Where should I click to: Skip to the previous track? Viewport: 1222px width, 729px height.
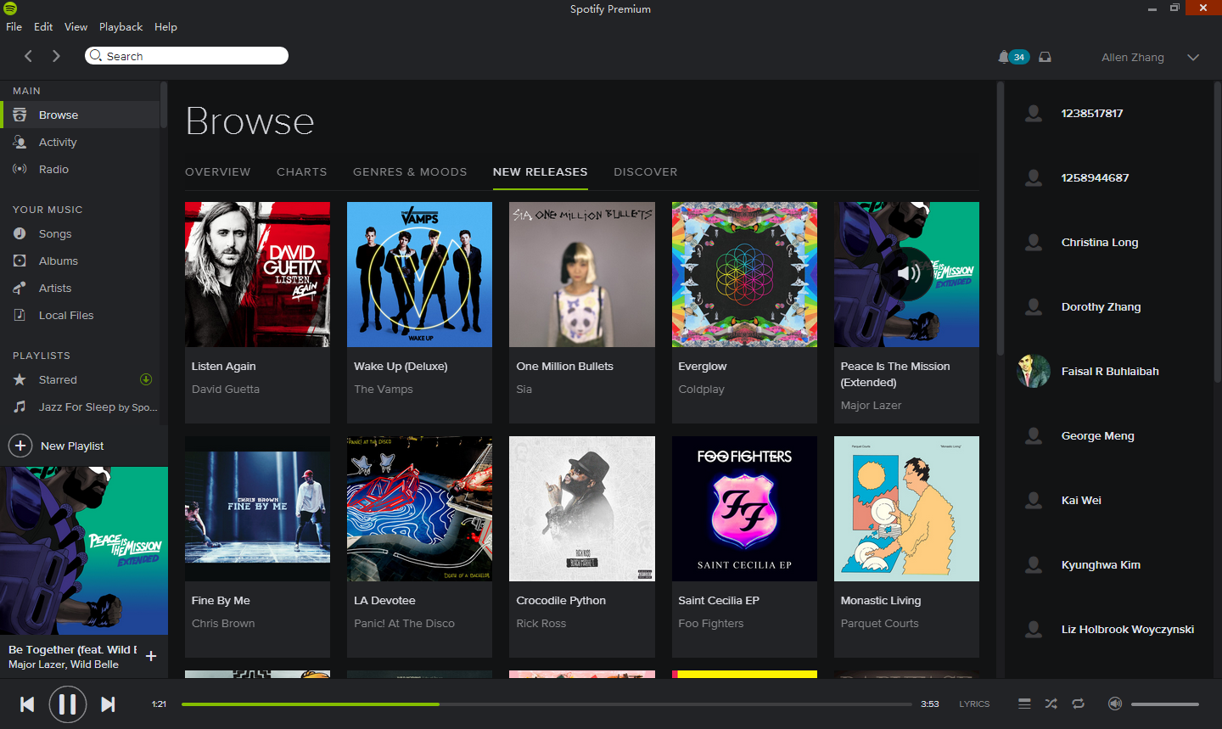27,704
